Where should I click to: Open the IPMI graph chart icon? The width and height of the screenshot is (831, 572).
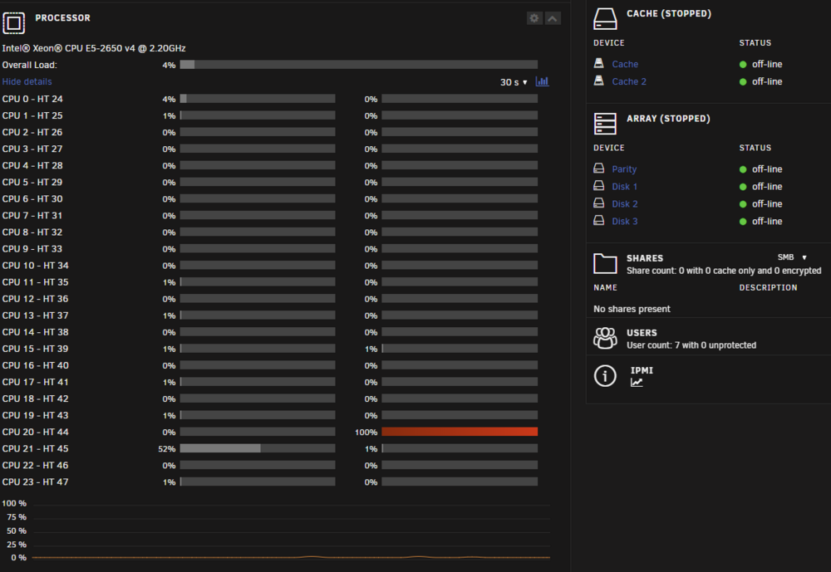click(x=637, y=383)
